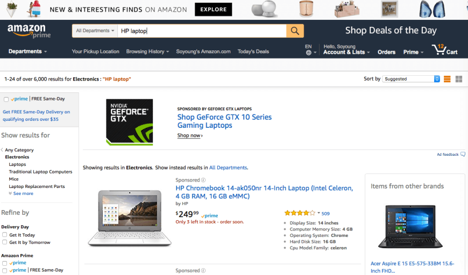The width and height of the screenshot is (468, 275).
Task: Open Today's Deals
Action: 253,52
